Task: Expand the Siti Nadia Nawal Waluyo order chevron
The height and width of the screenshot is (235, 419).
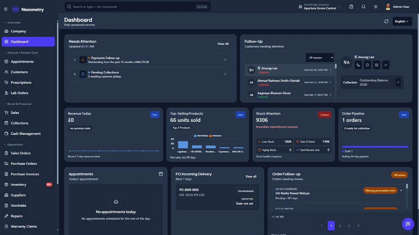Action: pos(401,191)
